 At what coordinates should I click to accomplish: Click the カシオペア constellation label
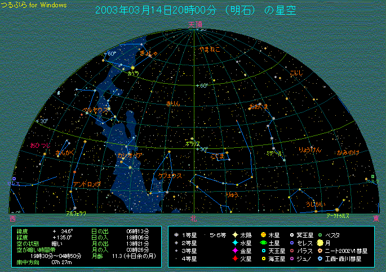point(130,155)
